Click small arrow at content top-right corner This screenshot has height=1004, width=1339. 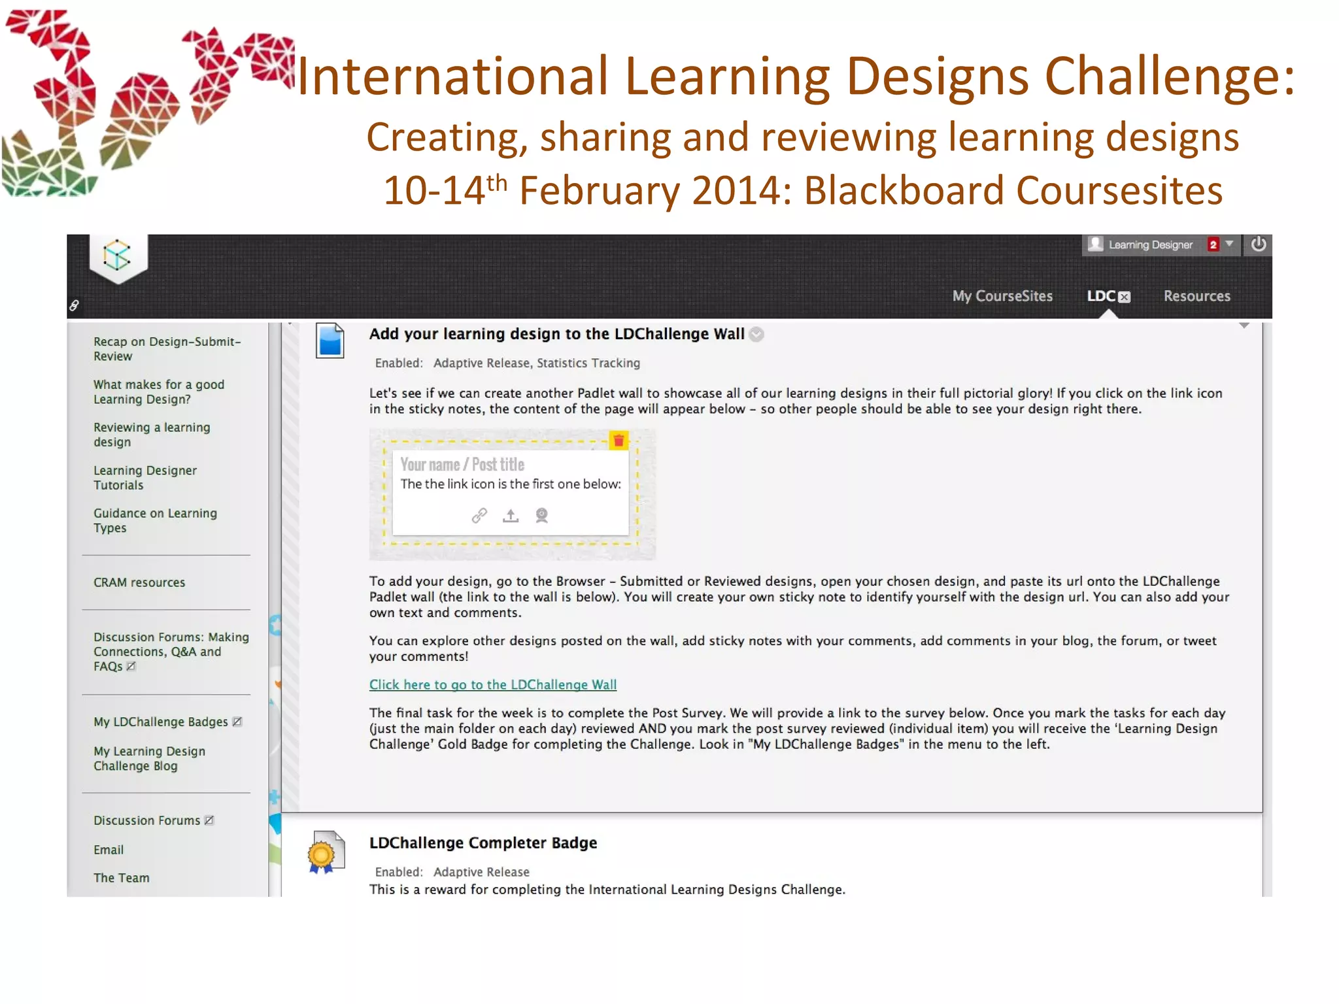[x=1244, y=325]
